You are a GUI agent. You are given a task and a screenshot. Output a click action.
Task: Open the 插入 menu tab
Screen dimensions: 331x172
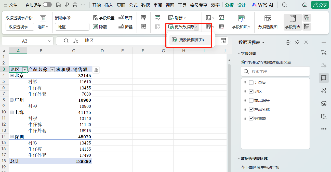109,5
